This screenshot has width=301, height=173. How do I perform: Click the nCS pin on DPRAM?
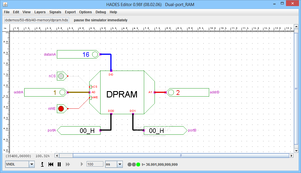(x=90, y=87)
